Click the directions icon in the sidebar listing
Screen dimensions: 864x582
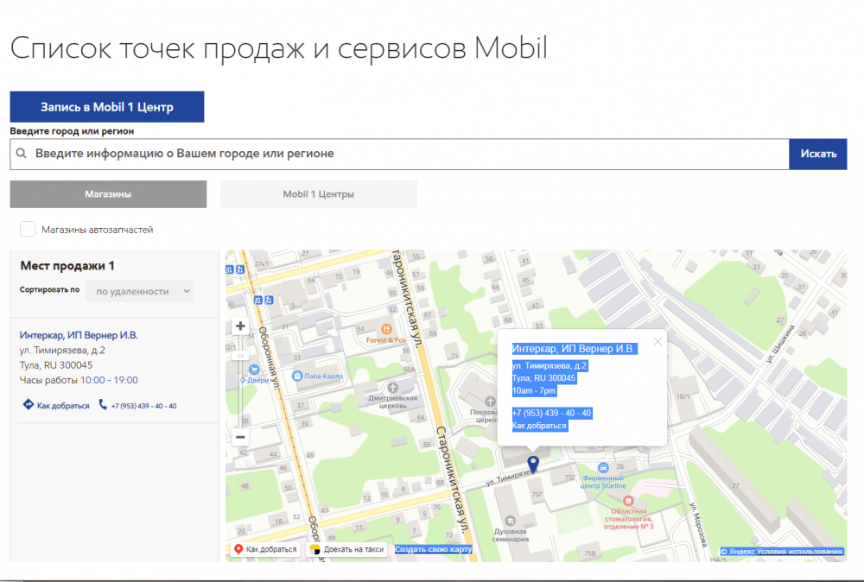[x=28, y=405]
